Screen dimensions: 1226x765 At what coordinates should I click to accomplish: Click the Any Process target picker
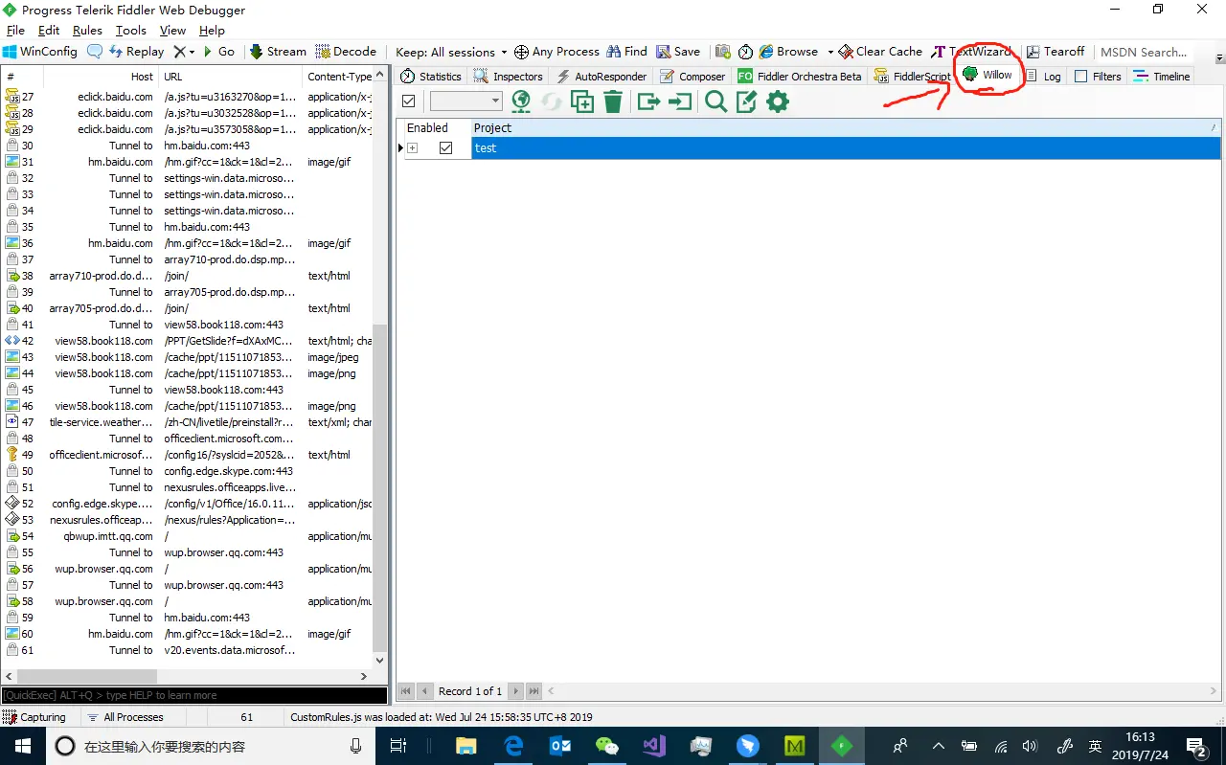click(556, 52)
